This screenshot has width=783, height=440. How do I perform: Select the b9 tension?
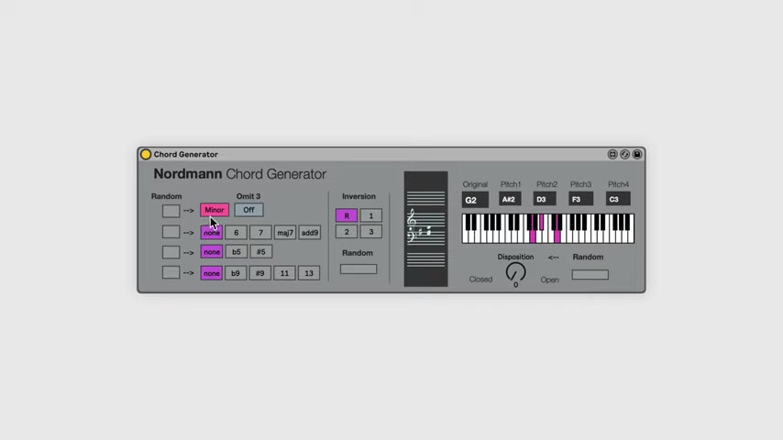coord(236,273)
